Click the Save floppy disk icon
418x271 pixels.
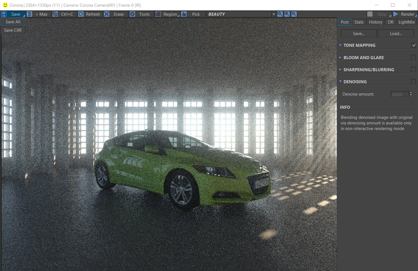[4, 14]
